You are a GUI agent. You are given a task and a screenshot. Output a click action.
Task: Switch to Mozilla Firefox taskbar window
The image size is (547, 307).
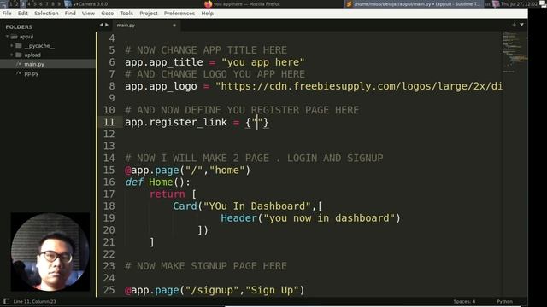(x=247, y=4)
